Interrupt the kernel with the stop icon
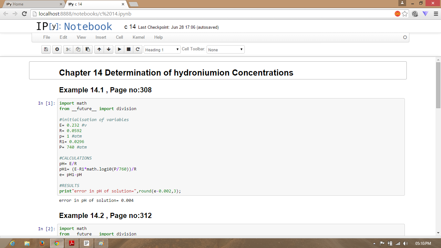 pyautogui.click(x=128, y=49)
